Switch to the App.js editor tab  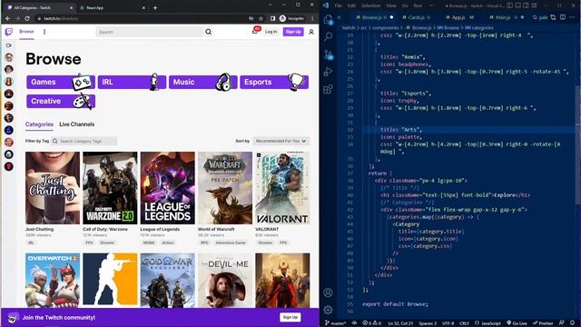459,17
